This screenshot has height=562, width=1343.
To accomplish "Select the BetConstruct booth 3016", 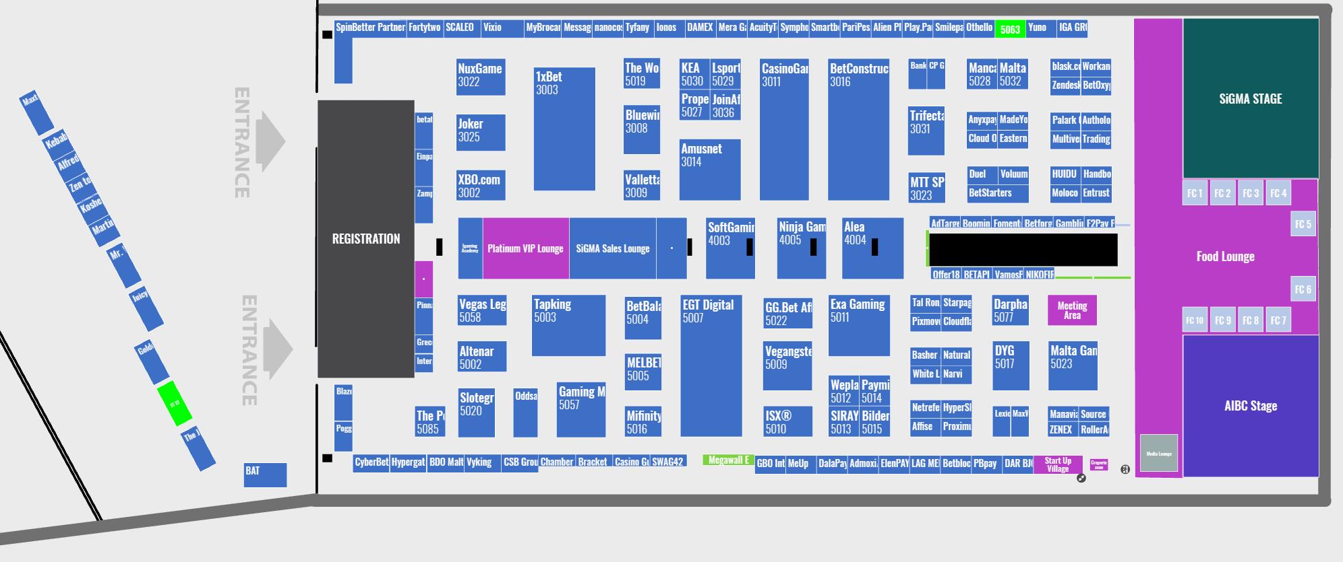I will pyautogui.click(x=859, y=129).
